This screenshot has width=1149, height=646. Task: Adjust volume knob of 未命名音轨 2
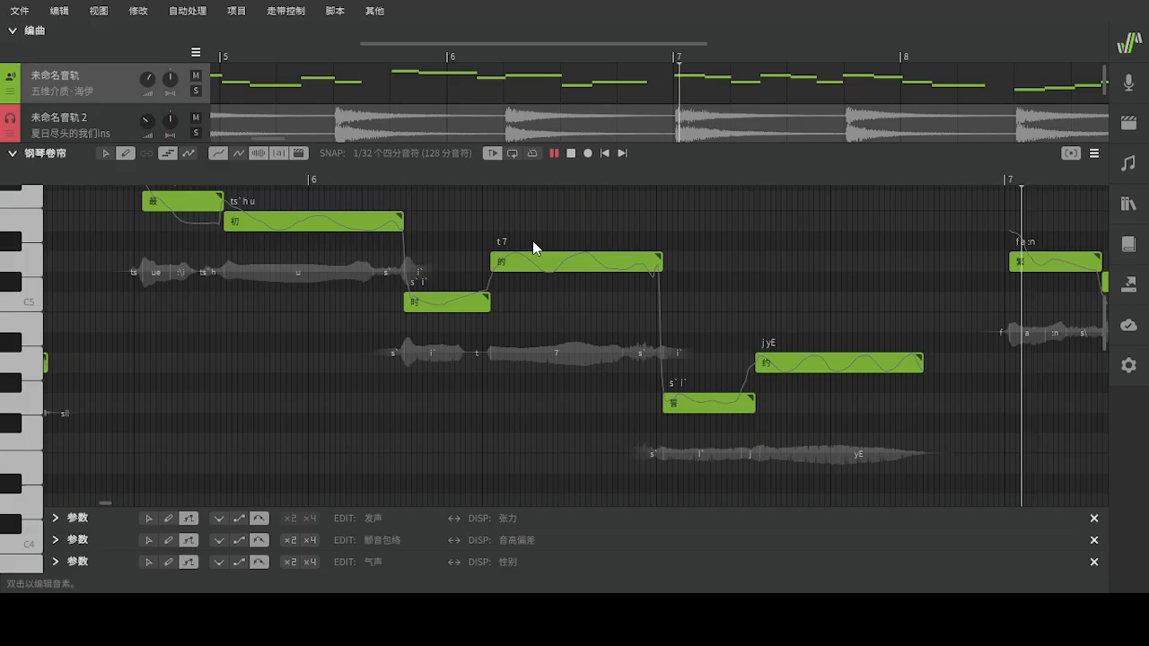(147, 121)
